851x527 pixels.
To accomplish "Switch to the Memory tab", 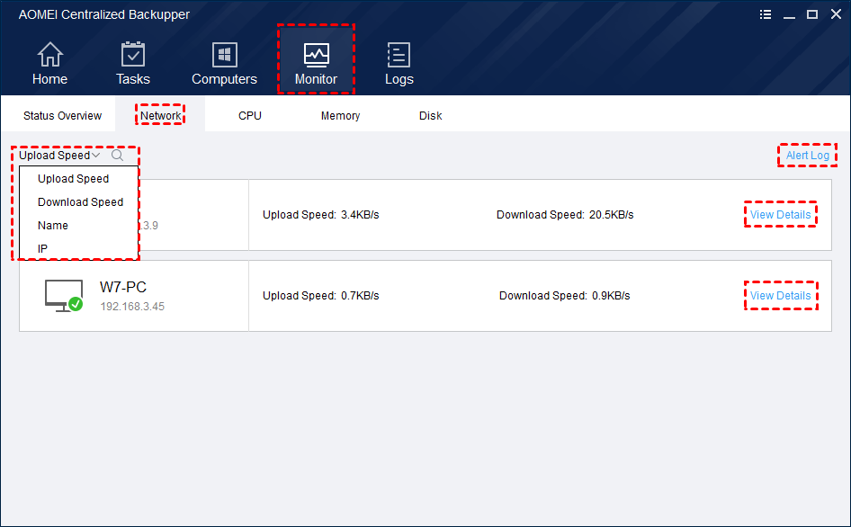I will [x=340, y=116].
